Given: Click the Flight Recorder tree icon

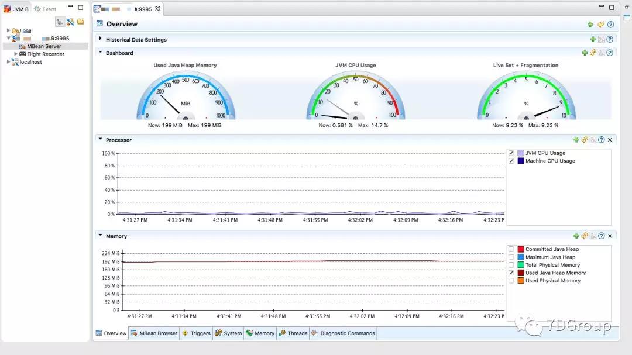Looking at the screenshot, I should point(23,54).
